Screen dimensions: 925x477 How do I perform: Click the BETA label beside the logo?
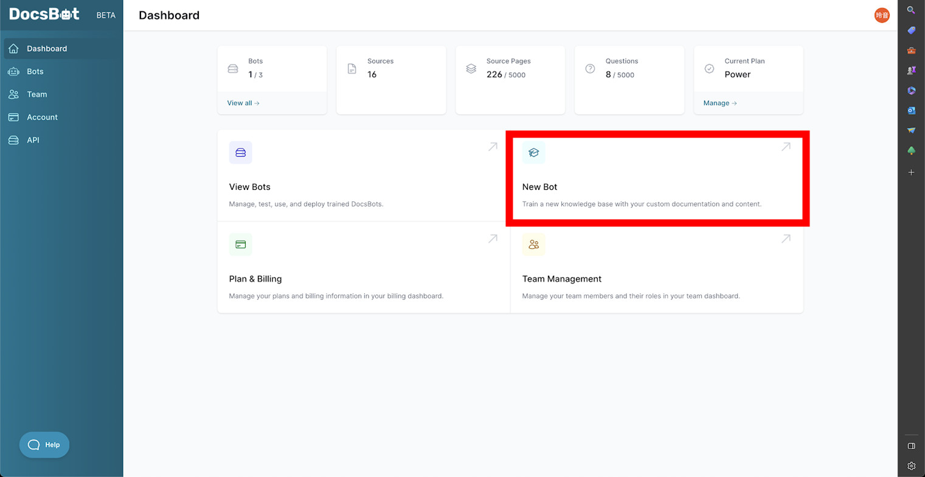coord(106,15)
